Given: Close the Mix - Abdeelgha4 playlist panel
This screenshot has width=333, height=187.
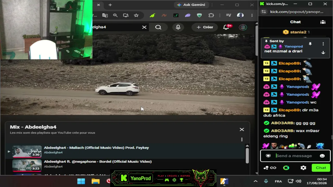Looking at the screenshot, I should (x=242, y=129).
